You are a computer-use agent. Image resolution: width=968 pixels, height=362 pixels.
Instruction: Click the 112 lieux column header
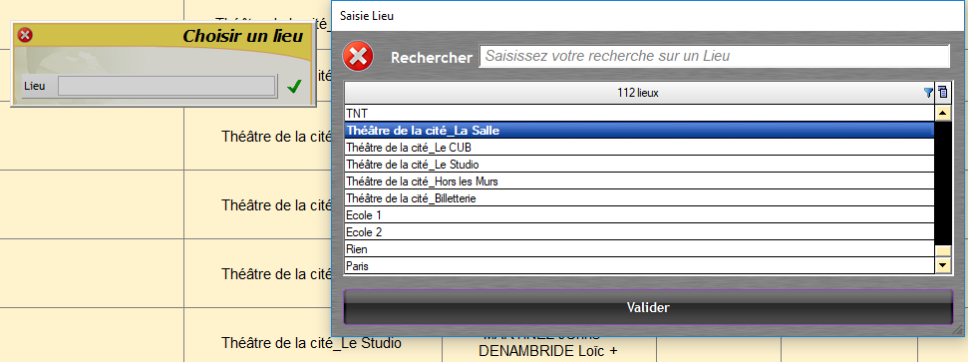pyautogui.click(x=640, y=94)
